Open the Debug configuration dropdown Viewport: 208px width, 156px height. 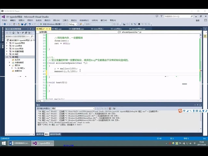click(72, 24)
